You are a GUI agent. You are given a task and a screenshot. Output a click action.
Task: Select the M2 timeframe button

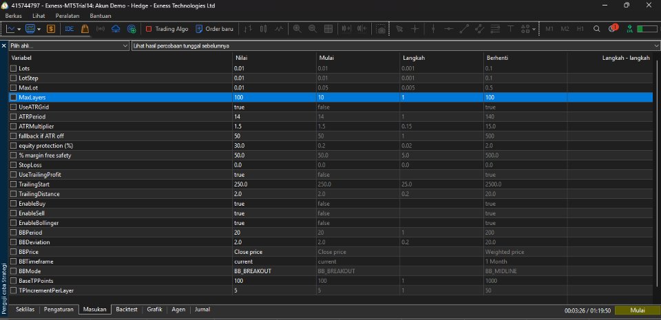point(565,29)
